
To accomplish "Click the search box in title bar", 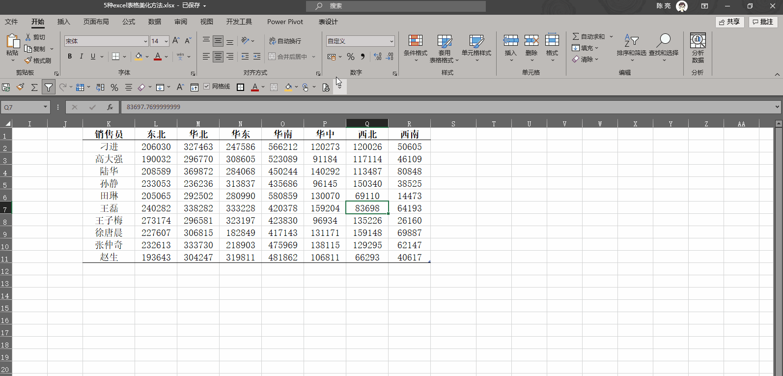I will tap(395, 6).
